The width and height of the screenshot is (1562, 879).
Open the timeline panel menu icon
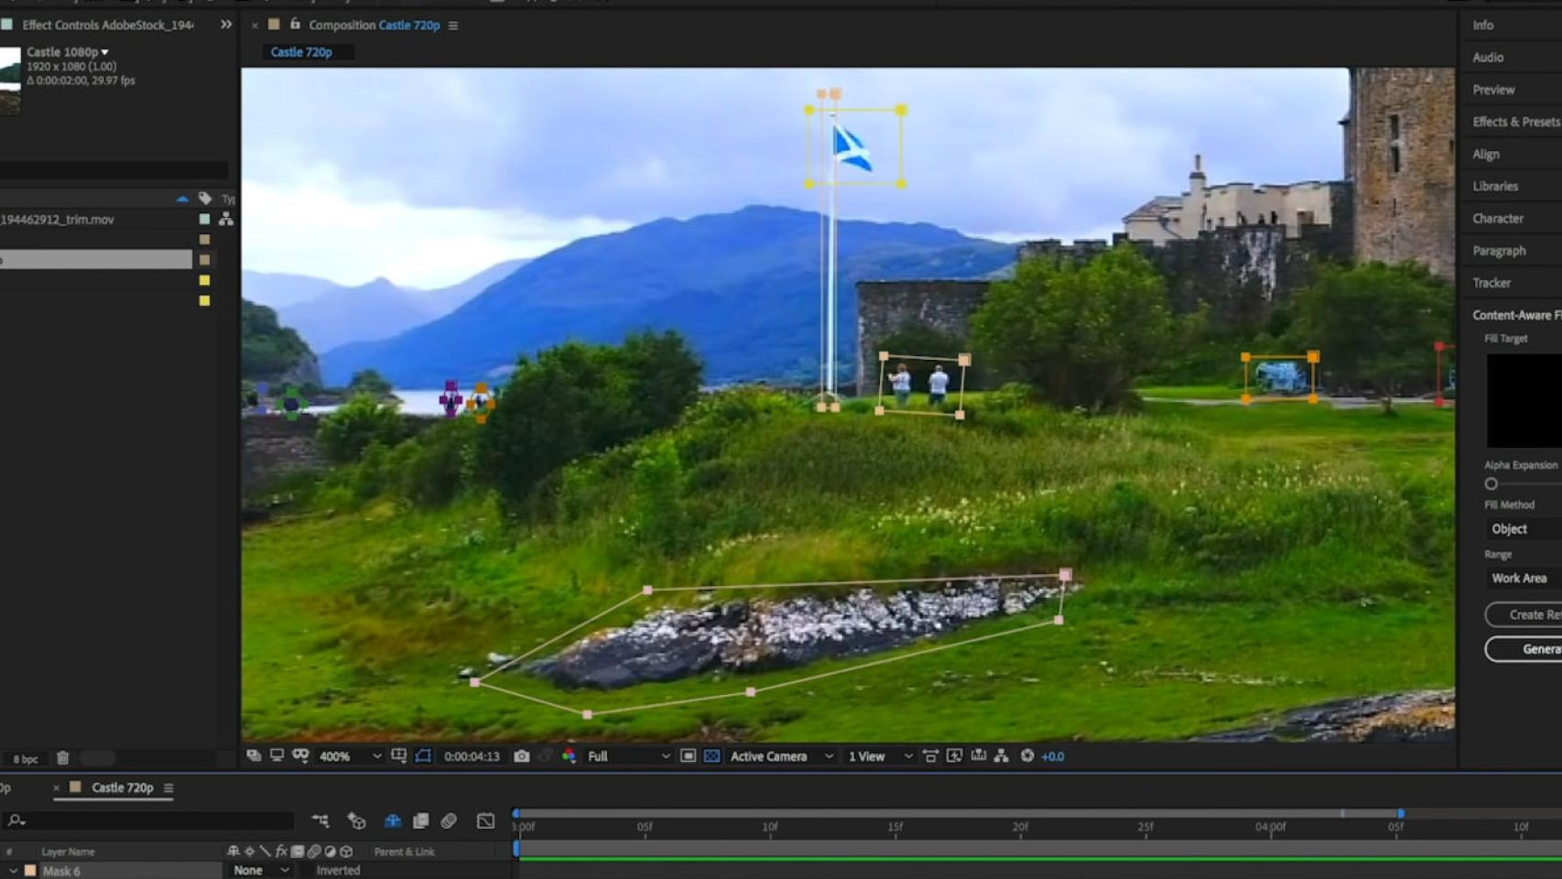click(x=168, y=787)
